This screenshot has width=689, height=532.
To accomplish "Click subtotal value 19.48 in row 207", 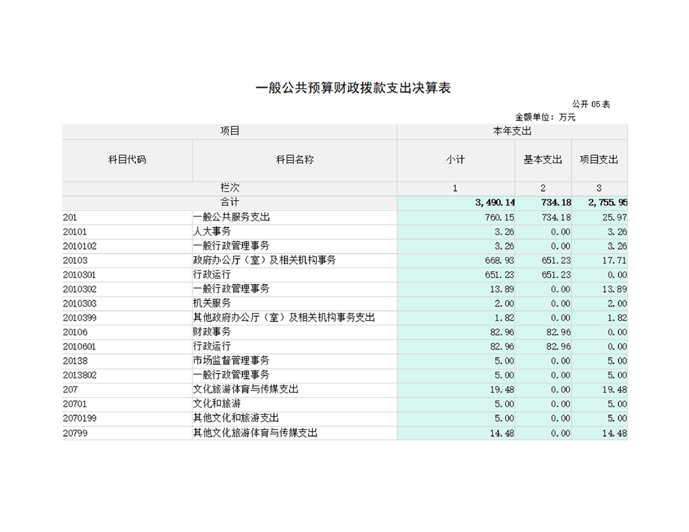I will pyautogui.click(x=501, y=390).
